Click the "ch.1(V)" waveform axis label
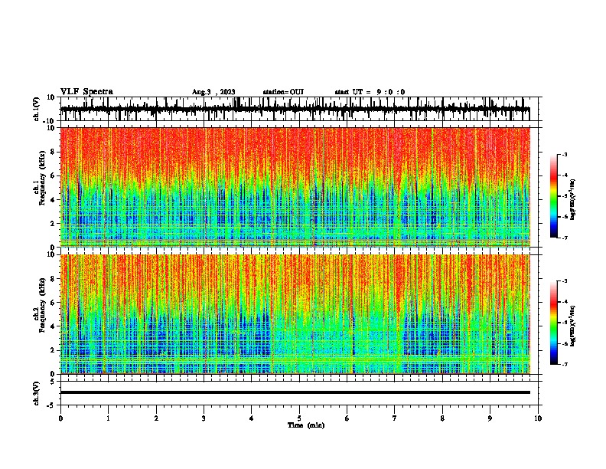The width and height of the screenshot is (606, 469). point(37,109)
